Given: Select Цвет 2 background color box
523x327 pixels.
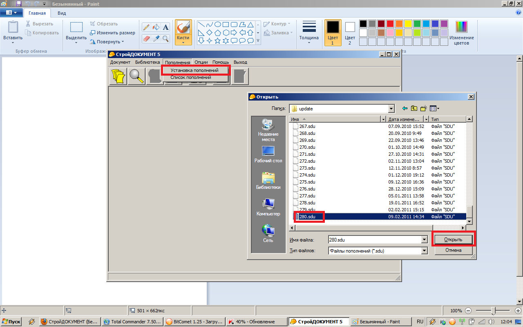Looking at the screenshot, I should [350, 32].
